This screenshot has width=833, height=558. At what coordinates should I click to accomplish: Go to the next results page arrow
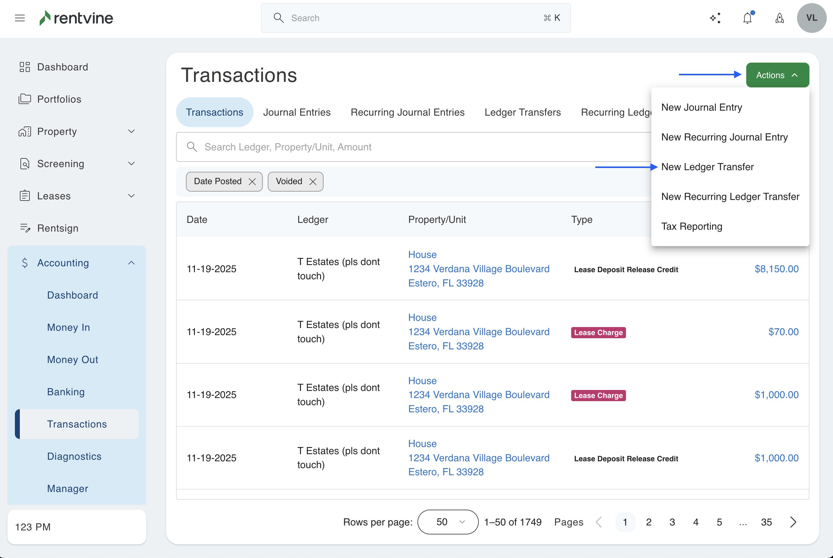(793, 522)
